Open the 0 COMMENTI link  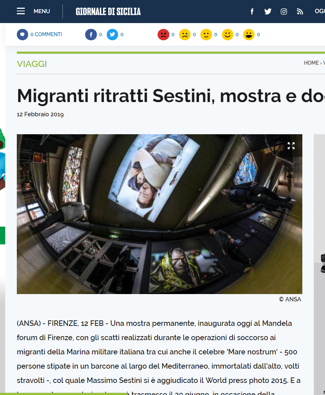(46, 34)
